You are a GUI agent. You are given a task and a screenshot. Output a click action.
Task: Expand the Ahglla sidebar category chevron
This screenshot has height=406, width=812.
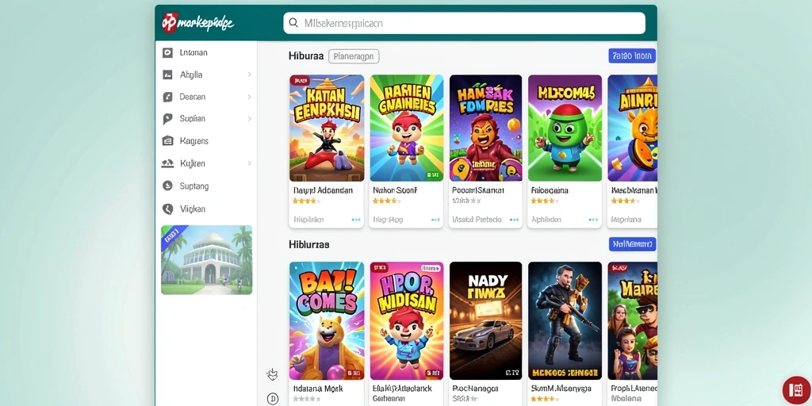point(249,75)
